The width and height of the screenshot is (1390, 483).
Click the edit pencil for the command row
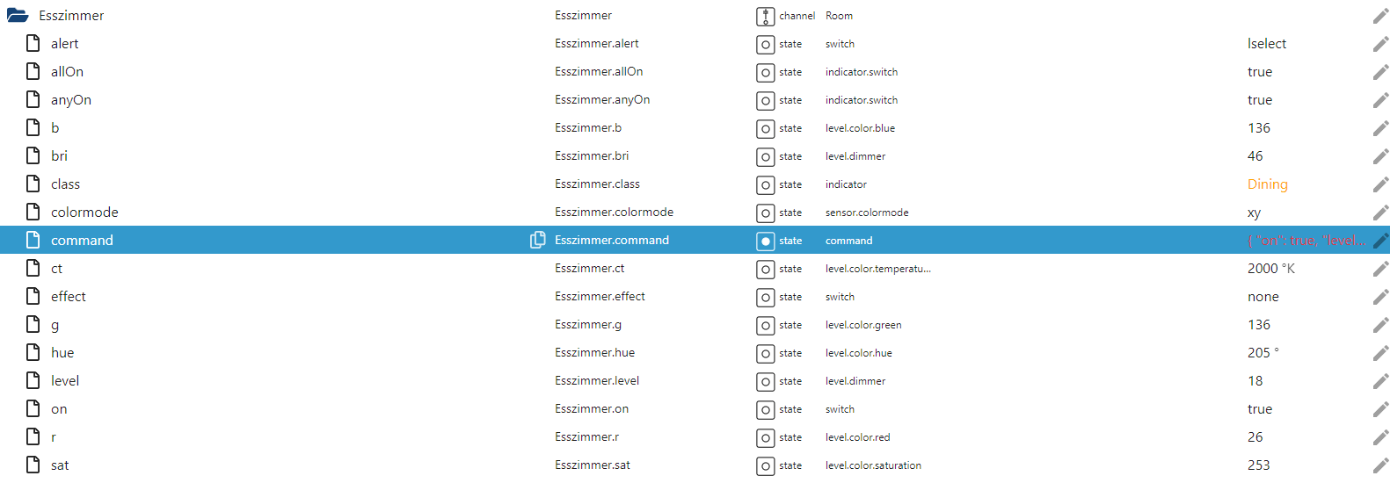point(1380,241)
